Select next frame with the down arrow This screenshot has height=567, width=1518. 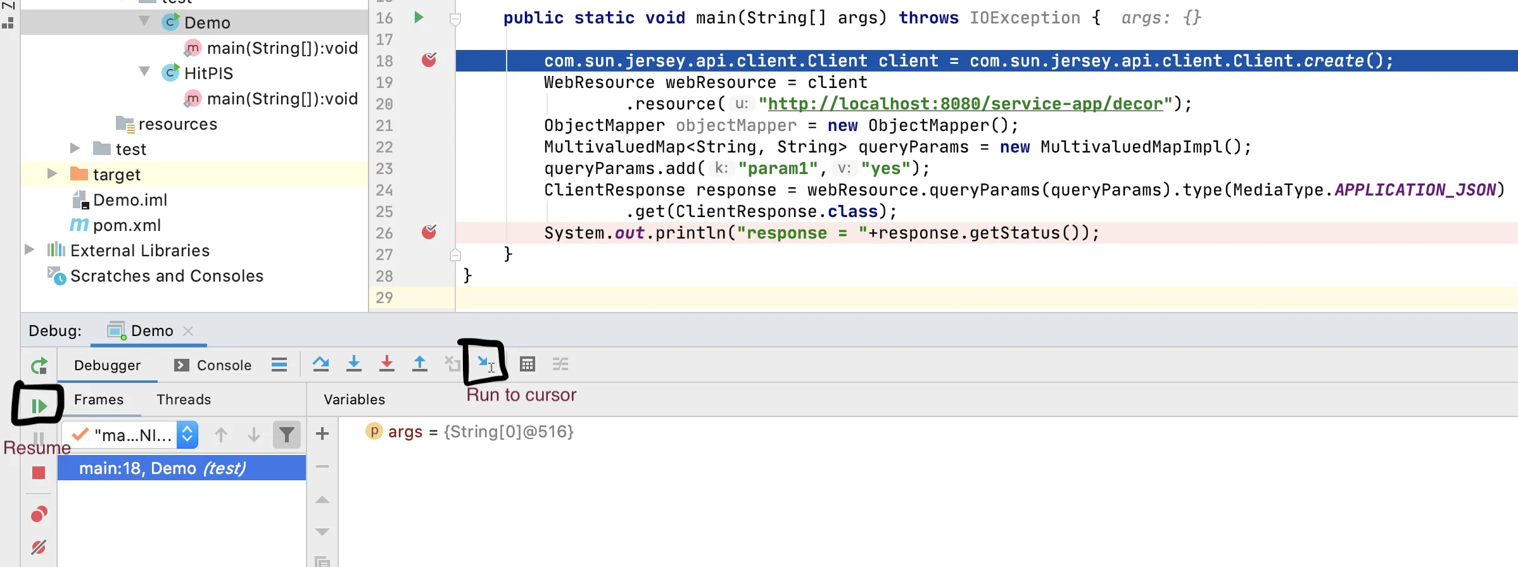point(254,435)
